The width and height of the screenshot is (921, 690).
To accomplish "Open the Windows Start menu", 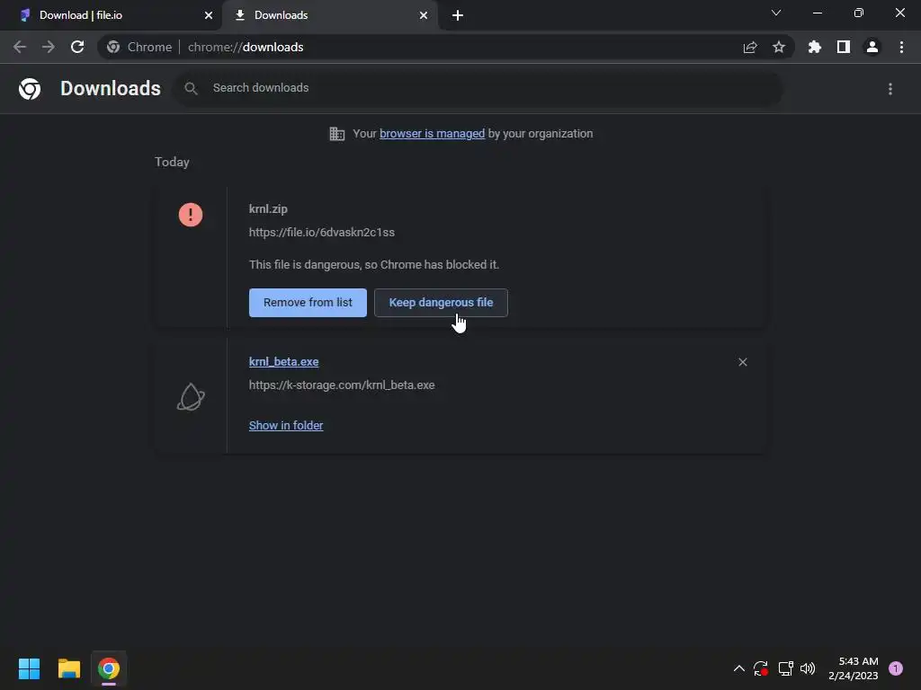I will [29, 668].
